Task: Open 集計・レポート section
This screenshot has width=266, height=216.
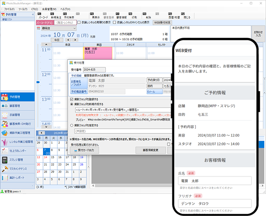Action: [17, 178]
